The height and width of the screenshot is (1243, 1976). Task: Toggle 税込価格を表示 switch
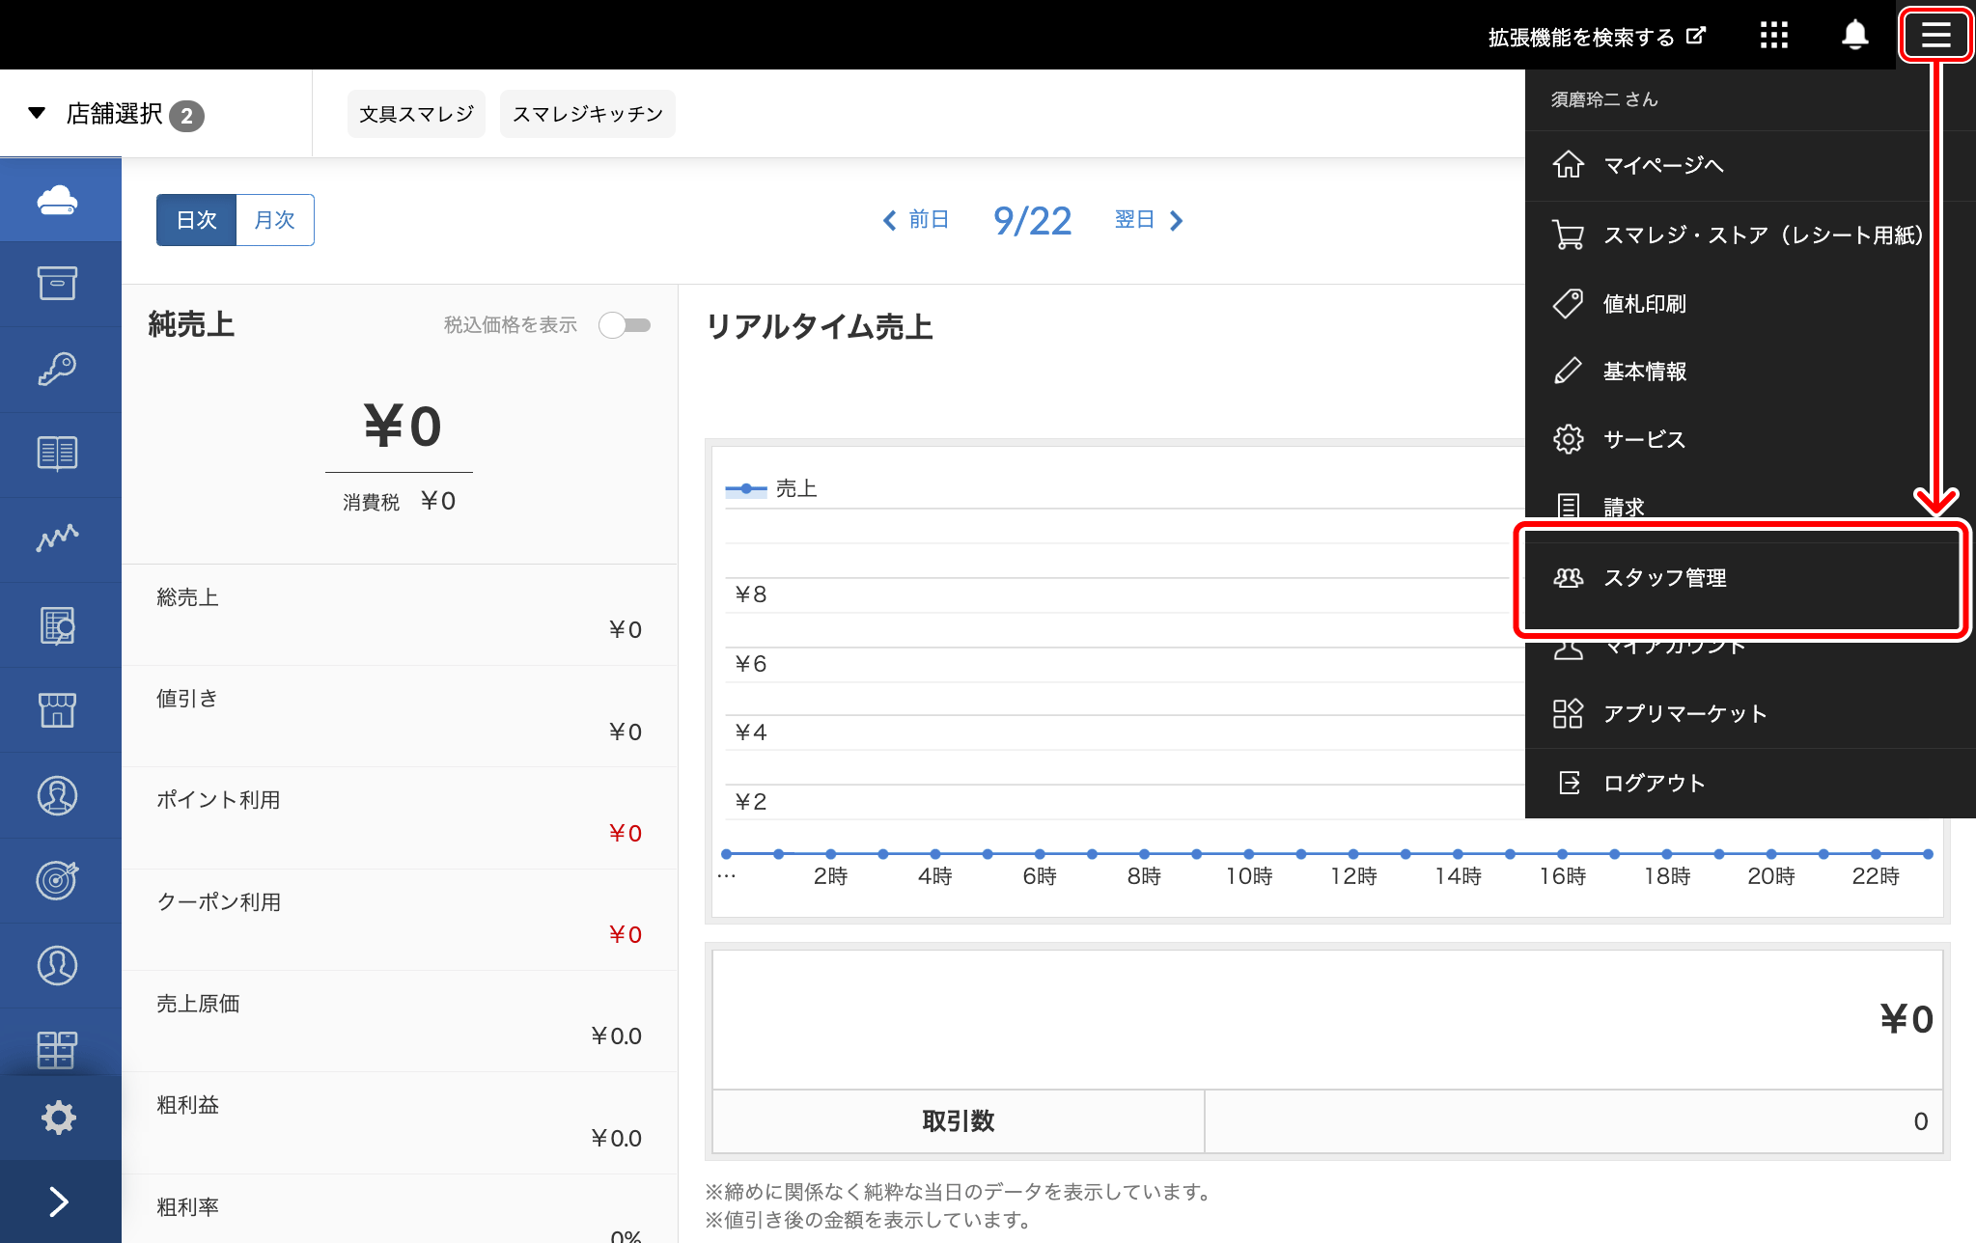(x=625, y=325)
